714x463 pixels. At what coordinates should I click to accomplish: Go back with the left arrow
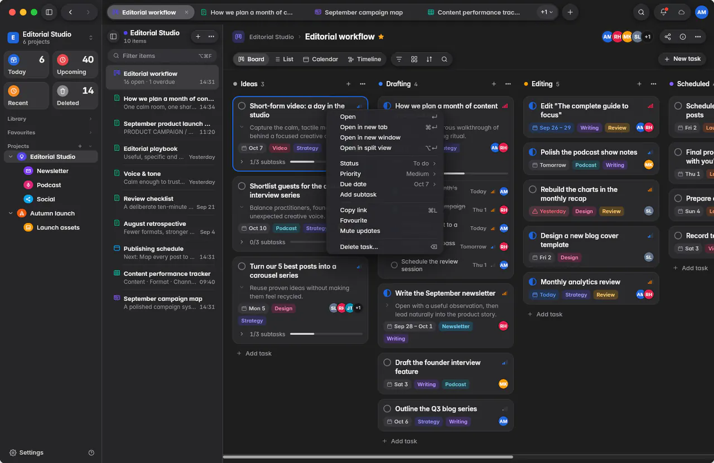coord(70,12)
